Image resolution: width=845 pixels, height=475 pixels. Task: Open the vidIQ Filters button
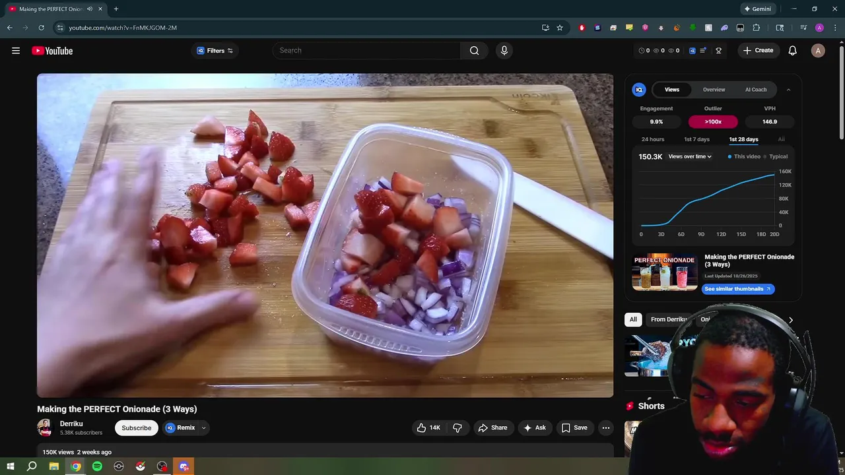215,51
